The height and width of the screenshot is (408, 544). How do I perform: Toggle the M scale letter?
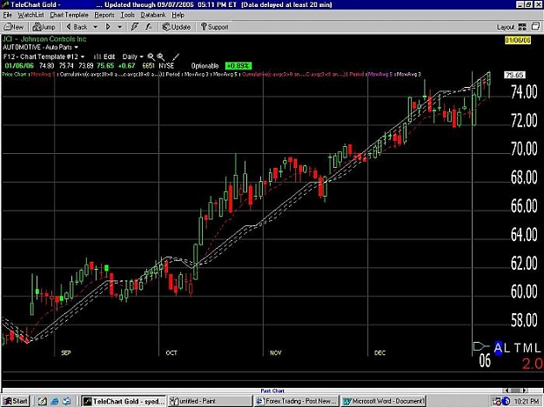pos(527,348)
